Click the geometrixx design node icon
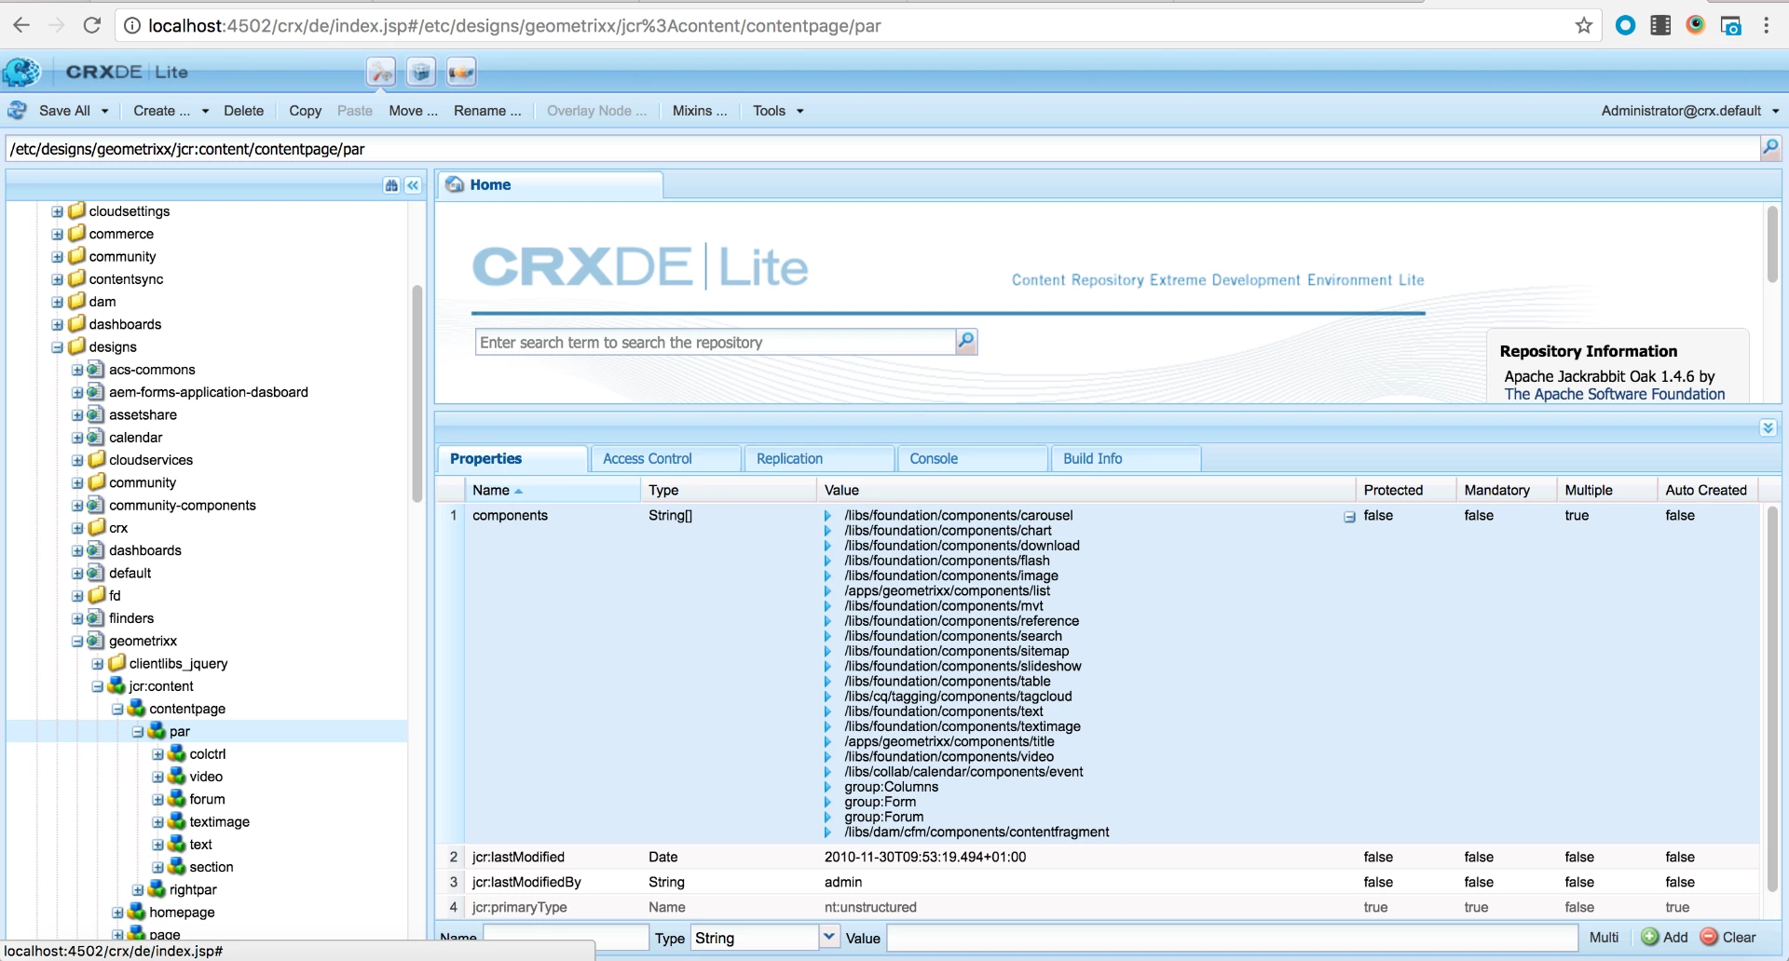Image resolution: width=1789 pixels, height=961 pixels. coord(95,641)
